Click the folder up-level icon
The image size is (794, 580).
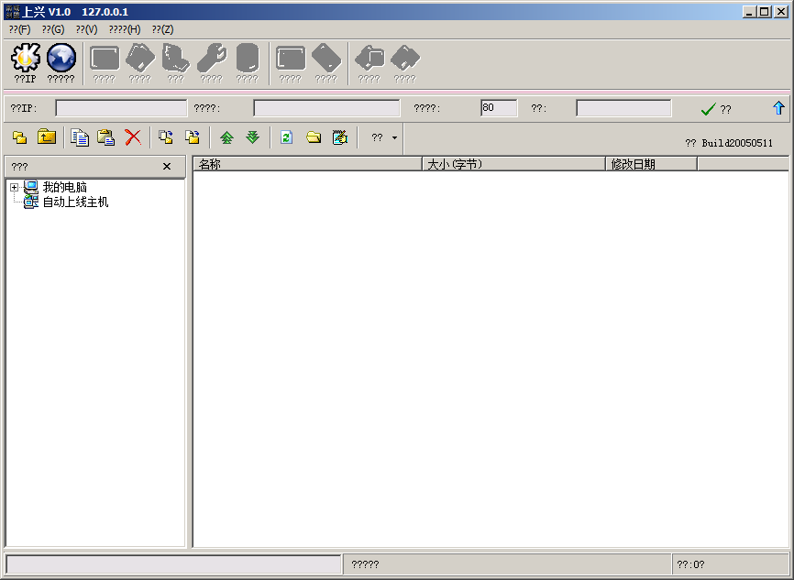(46, 137)
